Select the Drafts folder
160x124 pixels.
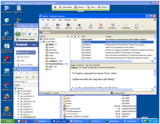50,55
